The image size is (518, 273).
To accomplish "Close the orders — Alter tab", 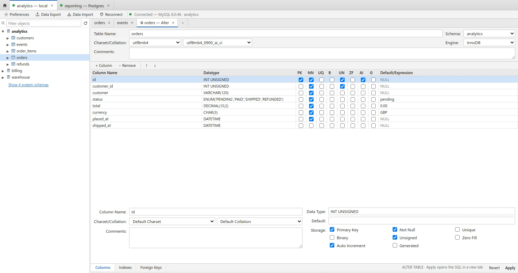I will [x=173, y=23].
